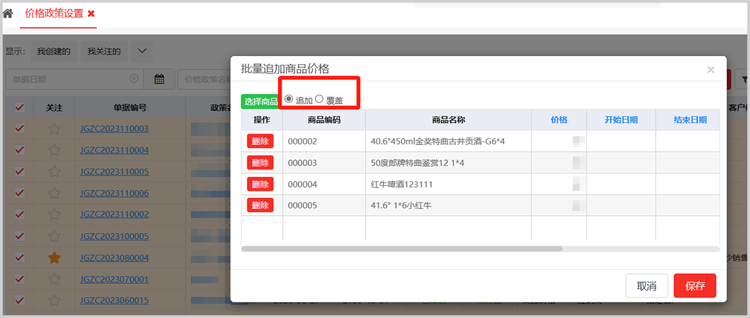Open the calendar date picker icon

coord(159,79)
